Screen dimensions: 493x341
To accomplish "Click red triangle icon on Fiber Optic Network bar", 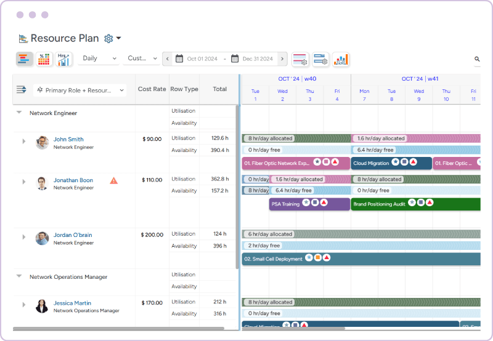I will [335, 162].
